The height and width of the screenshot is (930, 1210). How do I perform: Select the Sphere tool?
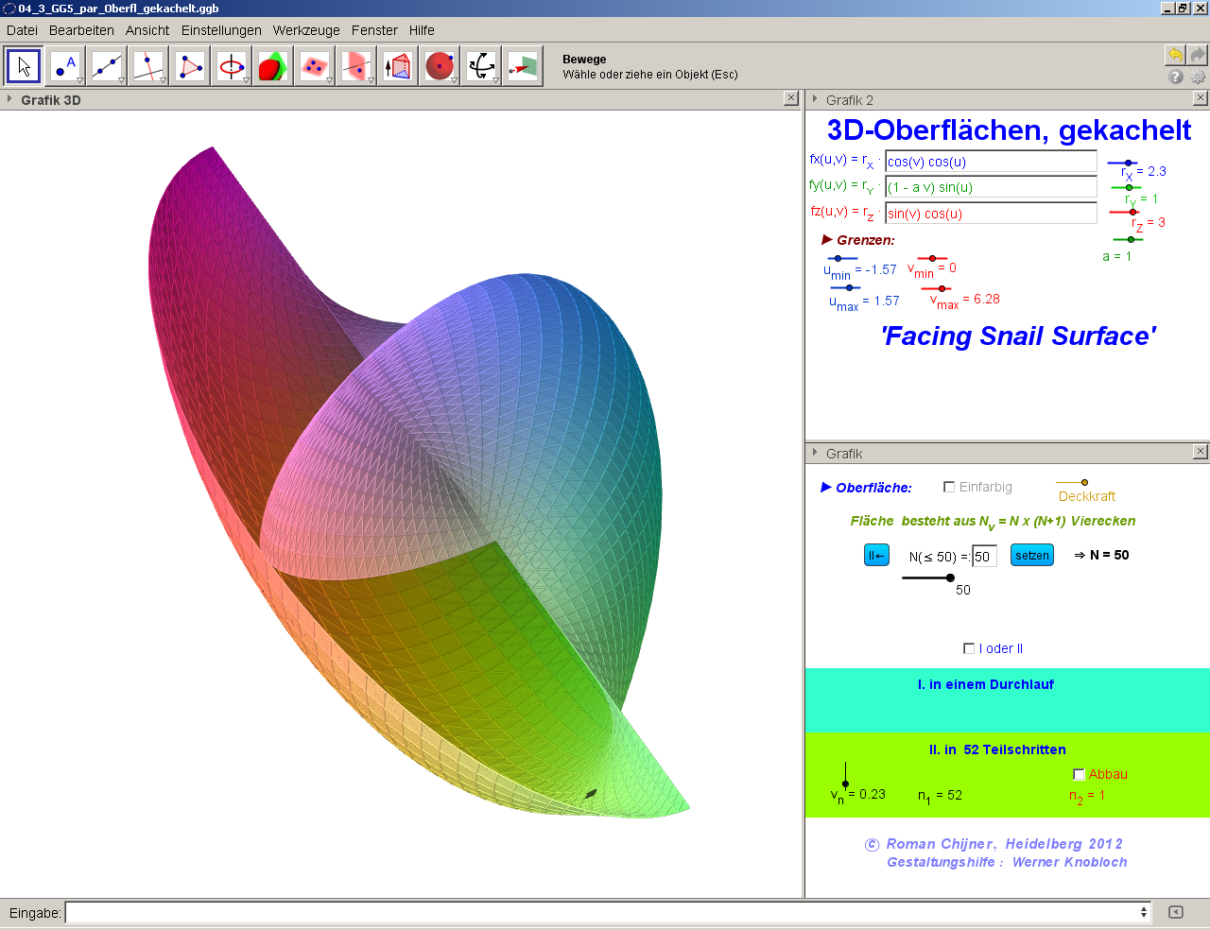[x=440, y=66]
